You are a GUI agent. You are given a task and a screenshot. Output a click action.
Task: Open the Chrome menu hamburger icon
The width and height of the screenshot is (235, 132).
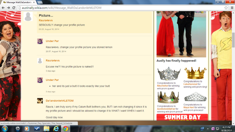pyautogui.click(x=232, y=8)
